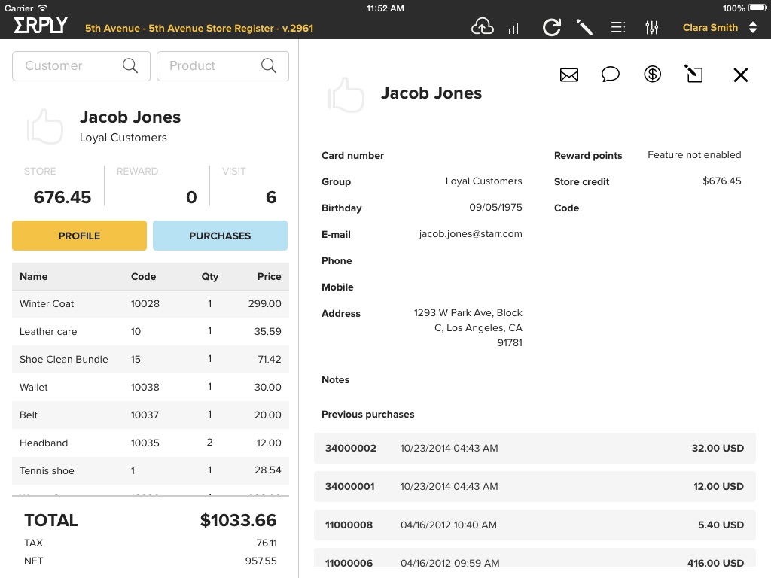This screenshot has height=578, width=771.
Task: Tap the dollar sign store credit icon
Action: point(652,75)
